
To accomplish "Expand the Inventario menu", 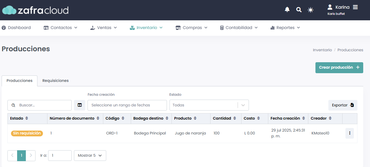I will pos(146,27).
